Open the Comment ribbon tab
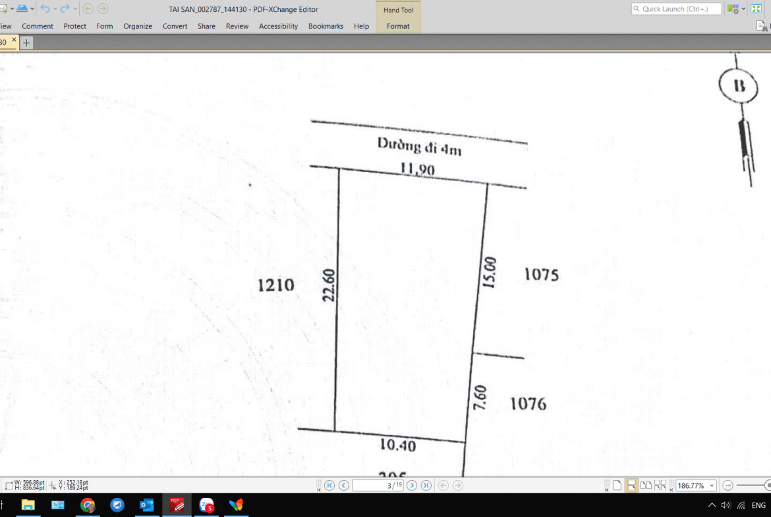This screenshot has width=771, height=517. coord(38,26)
